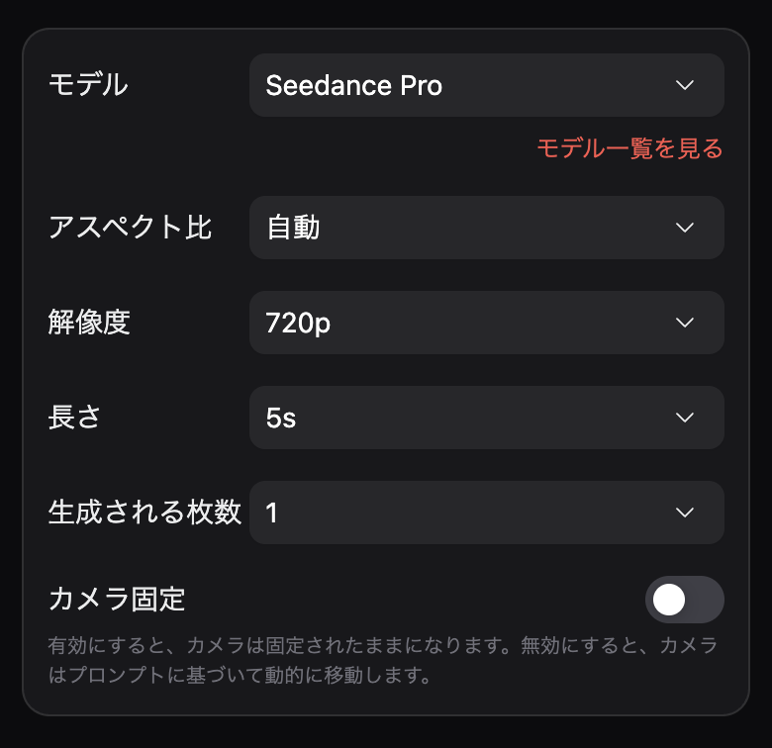This screenshot has height=748, width=772.
Task: Click the chevron arrow beside 自動
Action: point(685,228)
